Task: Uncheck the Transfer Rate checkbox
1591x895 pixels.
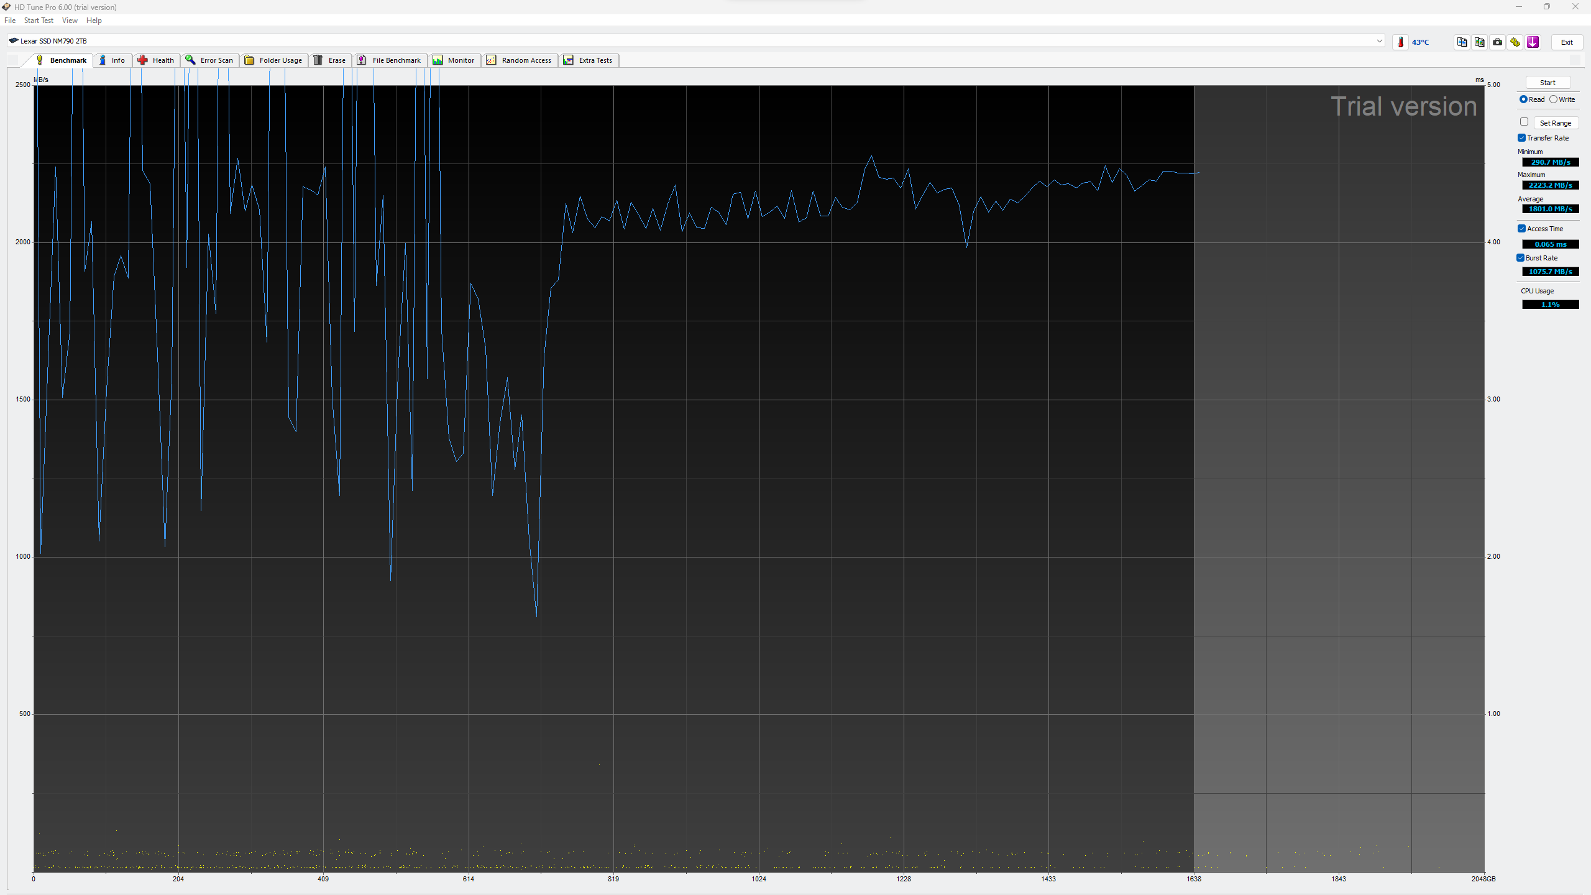Action: [x=1521, y=138]
